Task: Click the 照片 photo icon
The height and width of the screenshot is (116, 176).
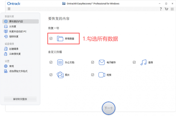Action: tap(60, 75)
